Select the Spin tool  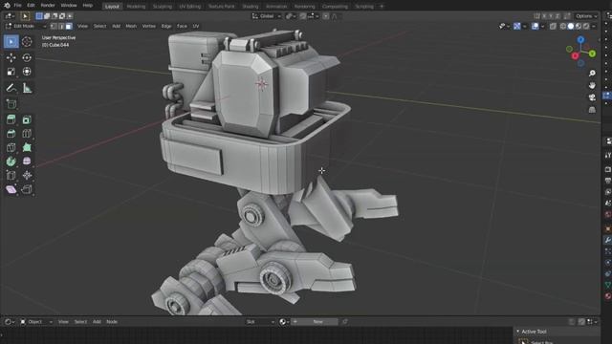pyautogui.click(x=11, y=161)
